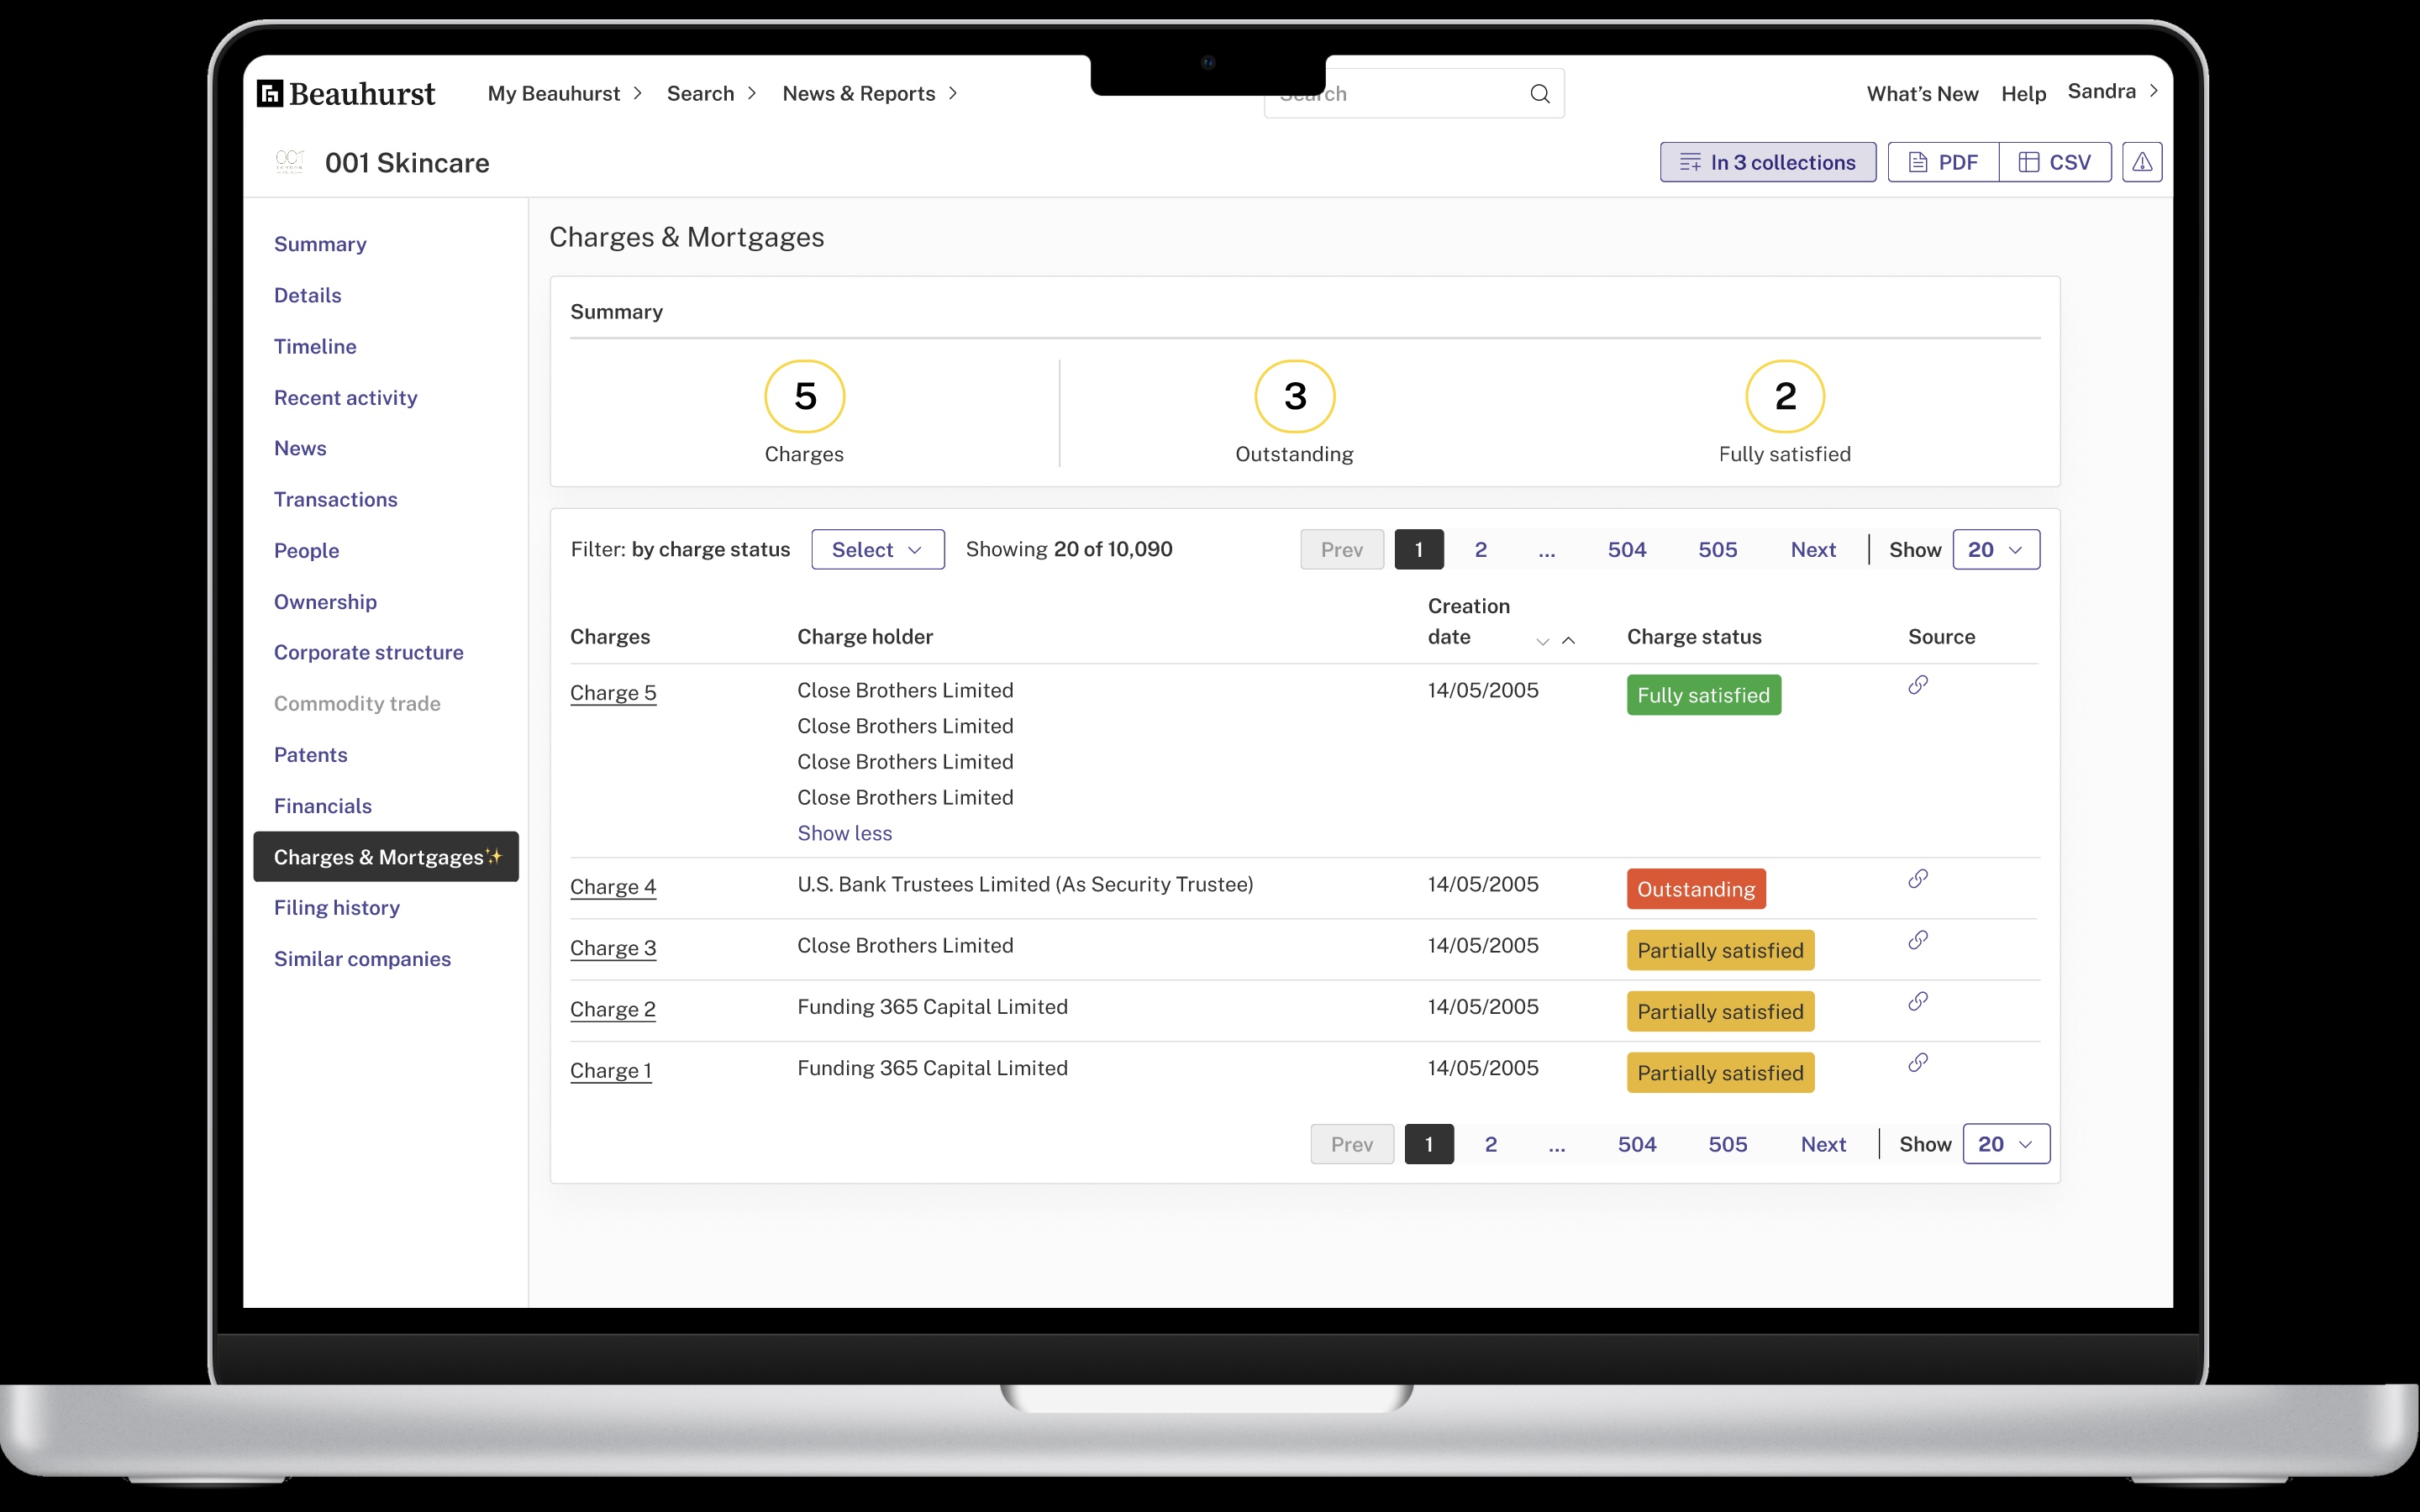Open the Charge 2 link
The image size is (2420, 1512).
click(613, 1009)
